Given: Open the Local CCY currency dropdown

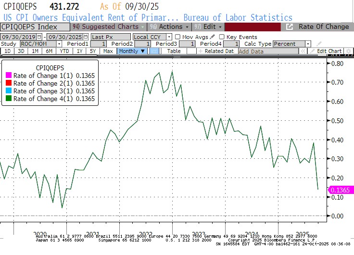Looking at the screenshot, I should point(169,37).
